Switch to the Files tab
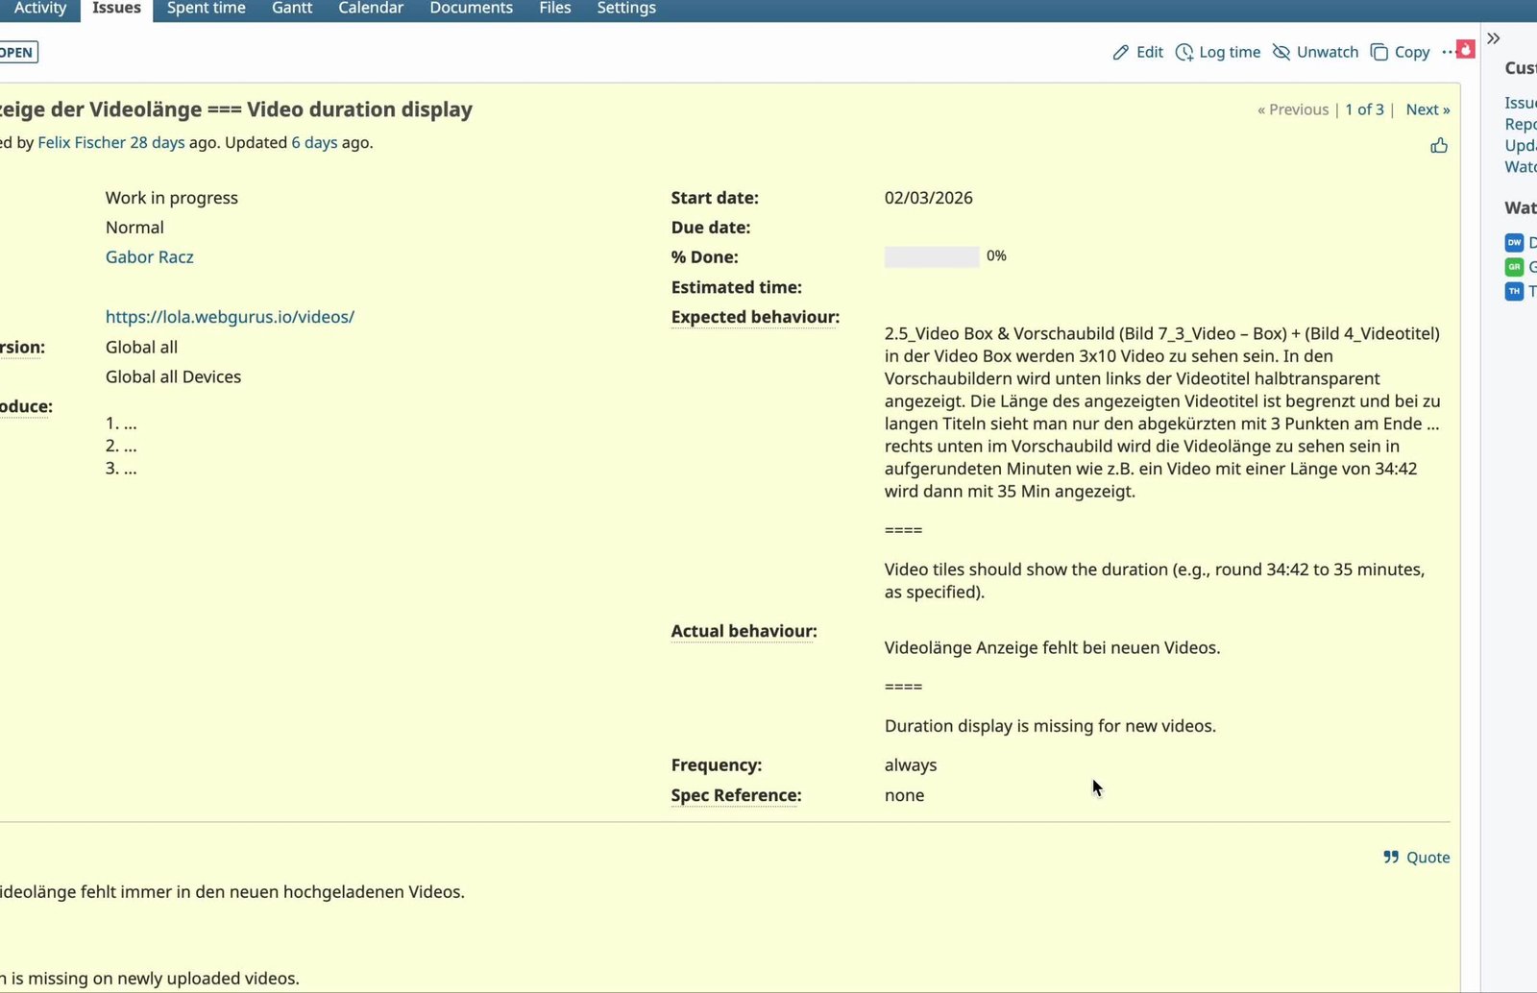 (555, 9)
